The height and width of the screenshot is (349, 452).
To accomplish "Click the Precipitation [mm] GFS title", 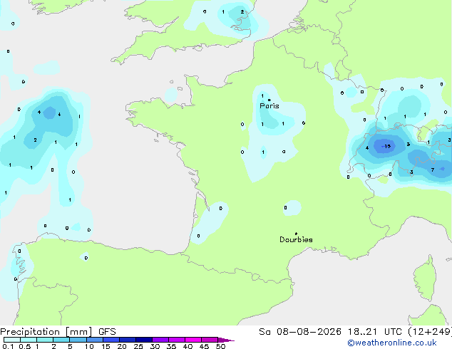I will click(58, 332).
